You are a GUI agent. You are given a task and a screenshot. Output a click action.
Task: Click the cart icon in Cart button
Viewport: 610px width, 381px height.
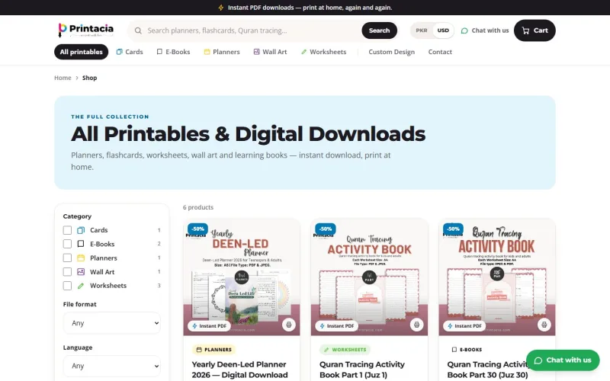tap(525, 30)
